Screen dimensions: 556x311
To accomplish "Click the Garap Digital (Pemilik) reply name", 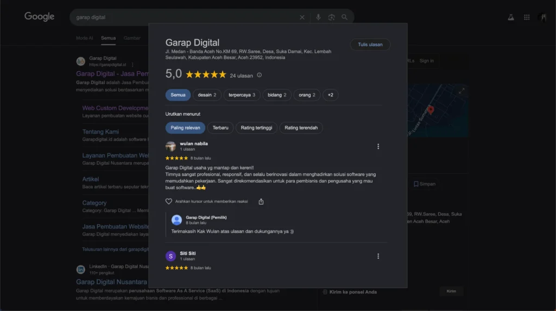I will [x=206, y=217].
